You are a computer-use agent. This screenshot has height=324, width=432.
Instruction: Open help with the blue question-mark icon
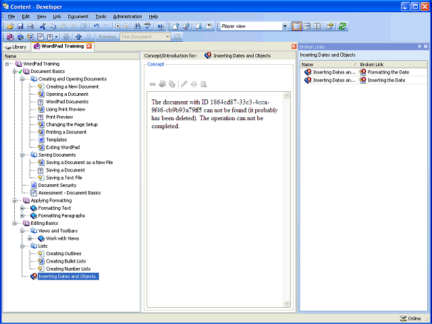coord(161,26)
